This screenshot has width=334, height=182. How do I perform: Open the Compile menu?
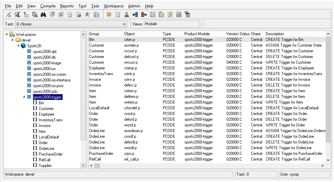tap(48, 6)
